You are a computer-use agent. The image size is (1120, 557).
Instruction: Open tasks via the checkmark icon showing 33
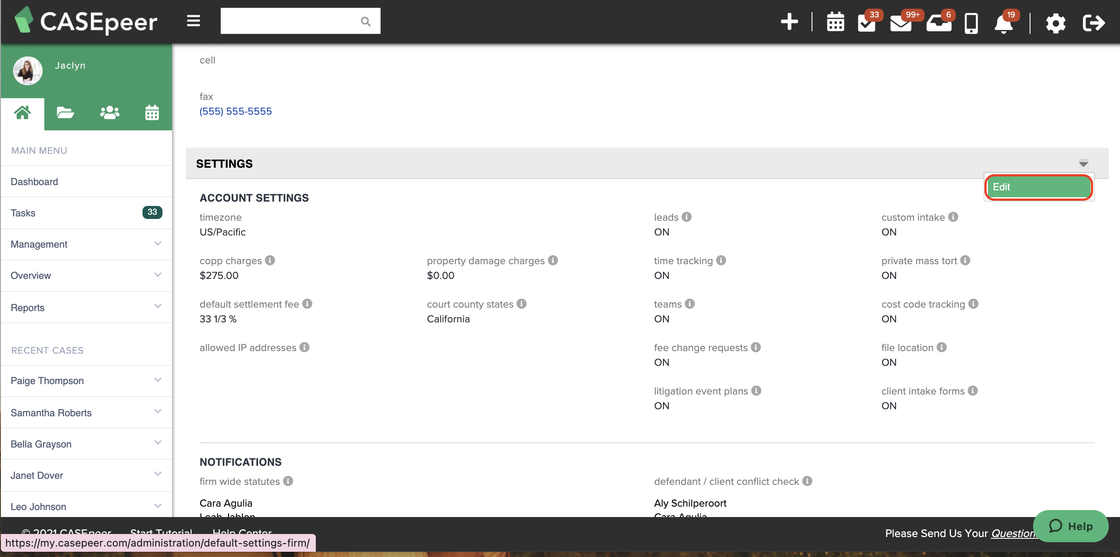coord(868,23)
